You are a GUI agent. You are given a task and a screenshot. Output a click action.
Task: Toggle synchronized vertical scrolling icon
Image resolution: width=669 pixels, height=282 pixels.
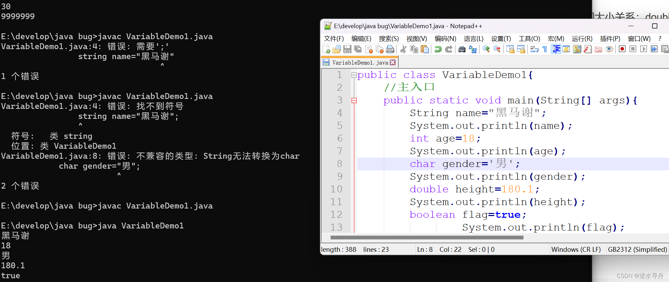pyautogui.click(x=510, y=49)
